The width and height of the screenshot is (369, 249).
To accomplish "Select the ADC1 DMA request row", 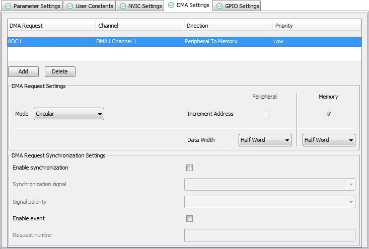I will (50, 42).
